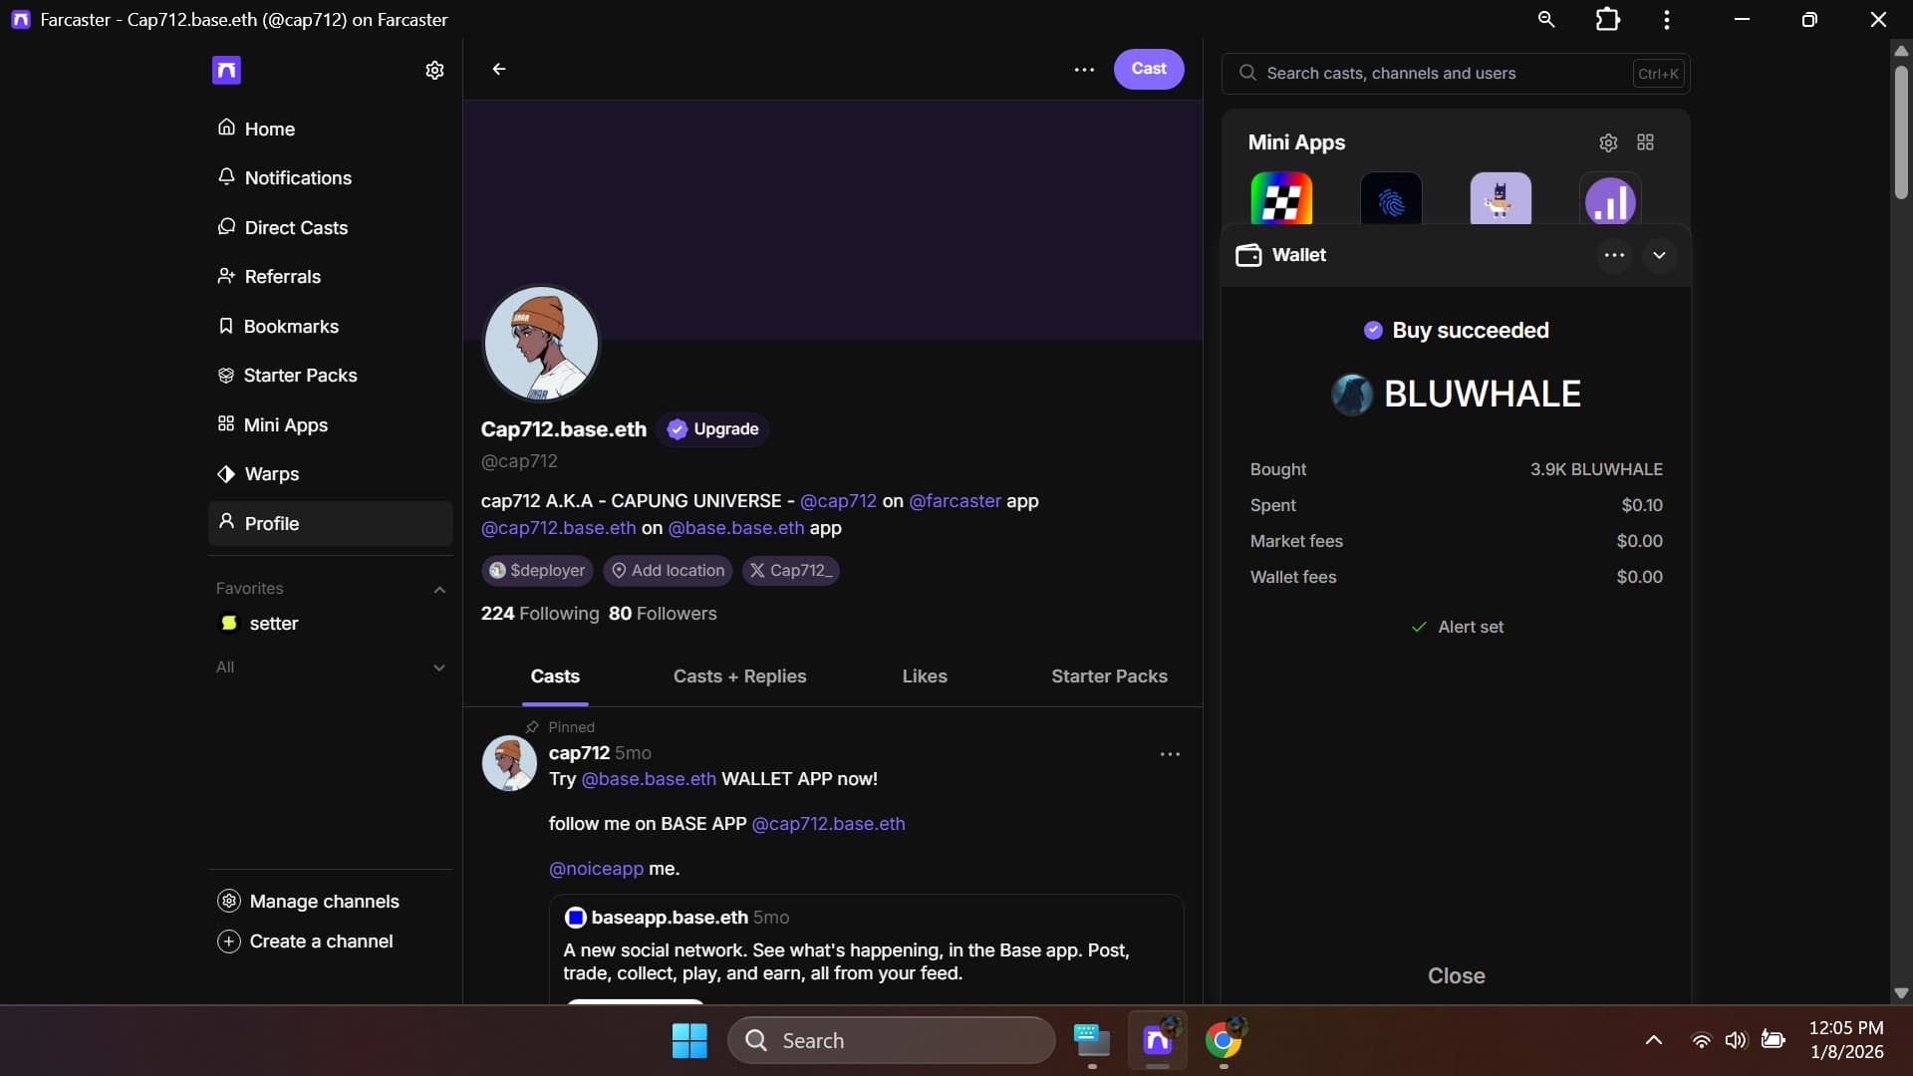Launch the checkered flag mini app
The width and height of the screenshot is (1913, 1076).
[x=1281, y=199]
